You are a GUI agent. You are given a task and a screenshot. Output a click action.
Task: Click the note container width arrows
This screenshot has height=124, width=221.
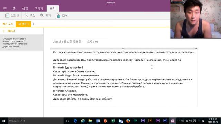[x=196, y=48]
